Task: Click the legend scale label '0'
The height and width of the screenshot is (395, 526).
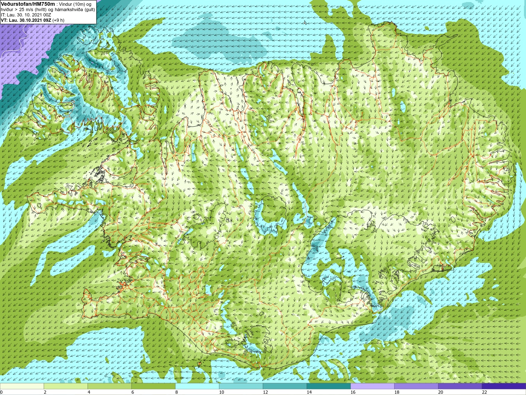Action: 1,392
